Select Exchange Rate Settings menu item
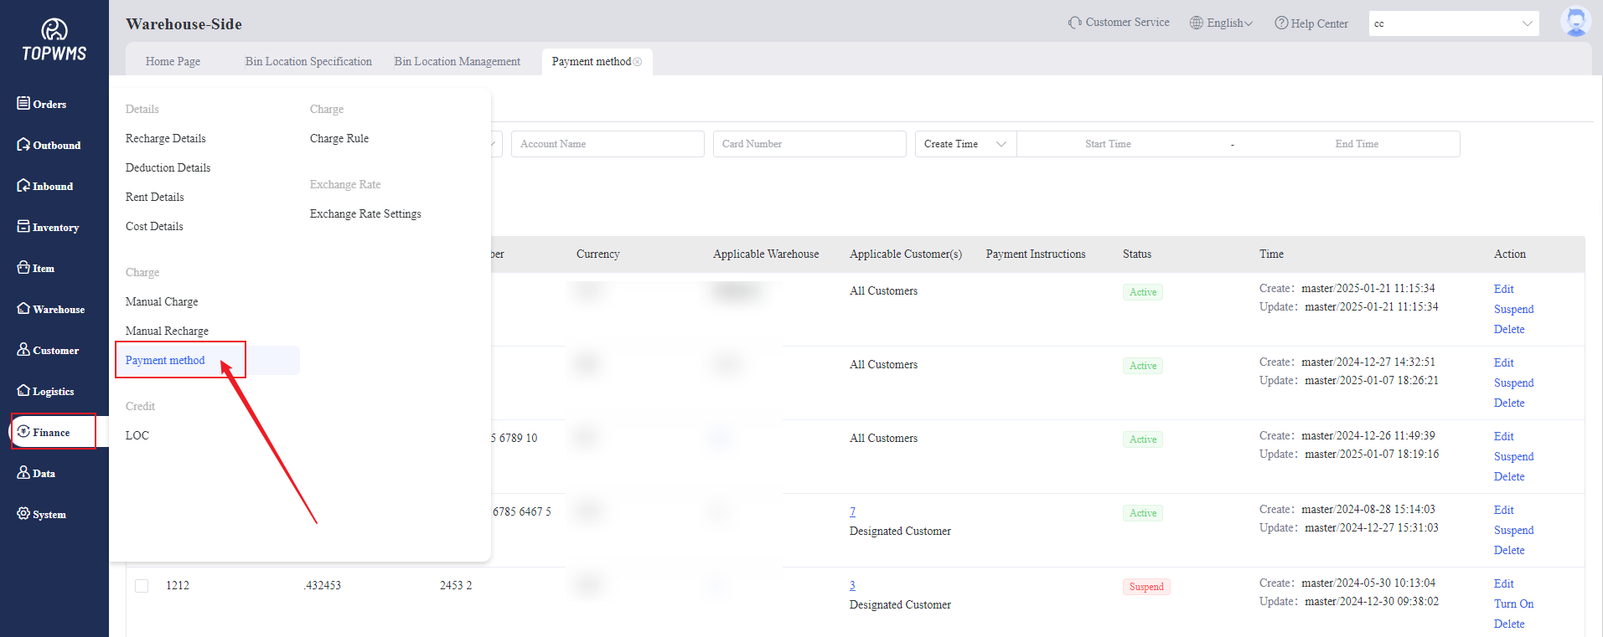Viewport: 1603px width, 637px height. (x=365, y=214)
